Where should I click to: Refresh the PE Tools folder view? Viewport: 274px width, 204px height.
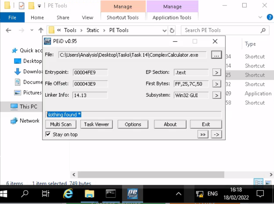coord(172,30)
